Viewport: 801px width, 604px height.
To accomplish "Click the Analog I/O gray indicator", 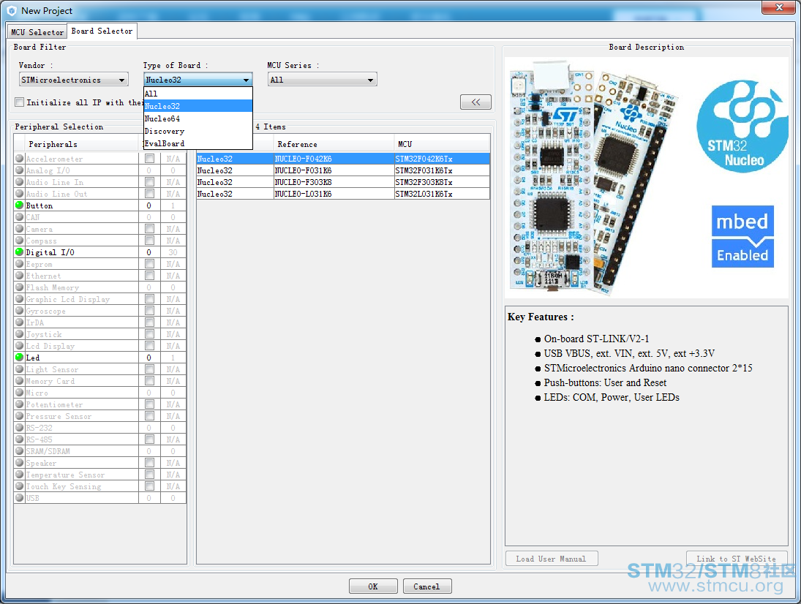I will coord(20,170).
